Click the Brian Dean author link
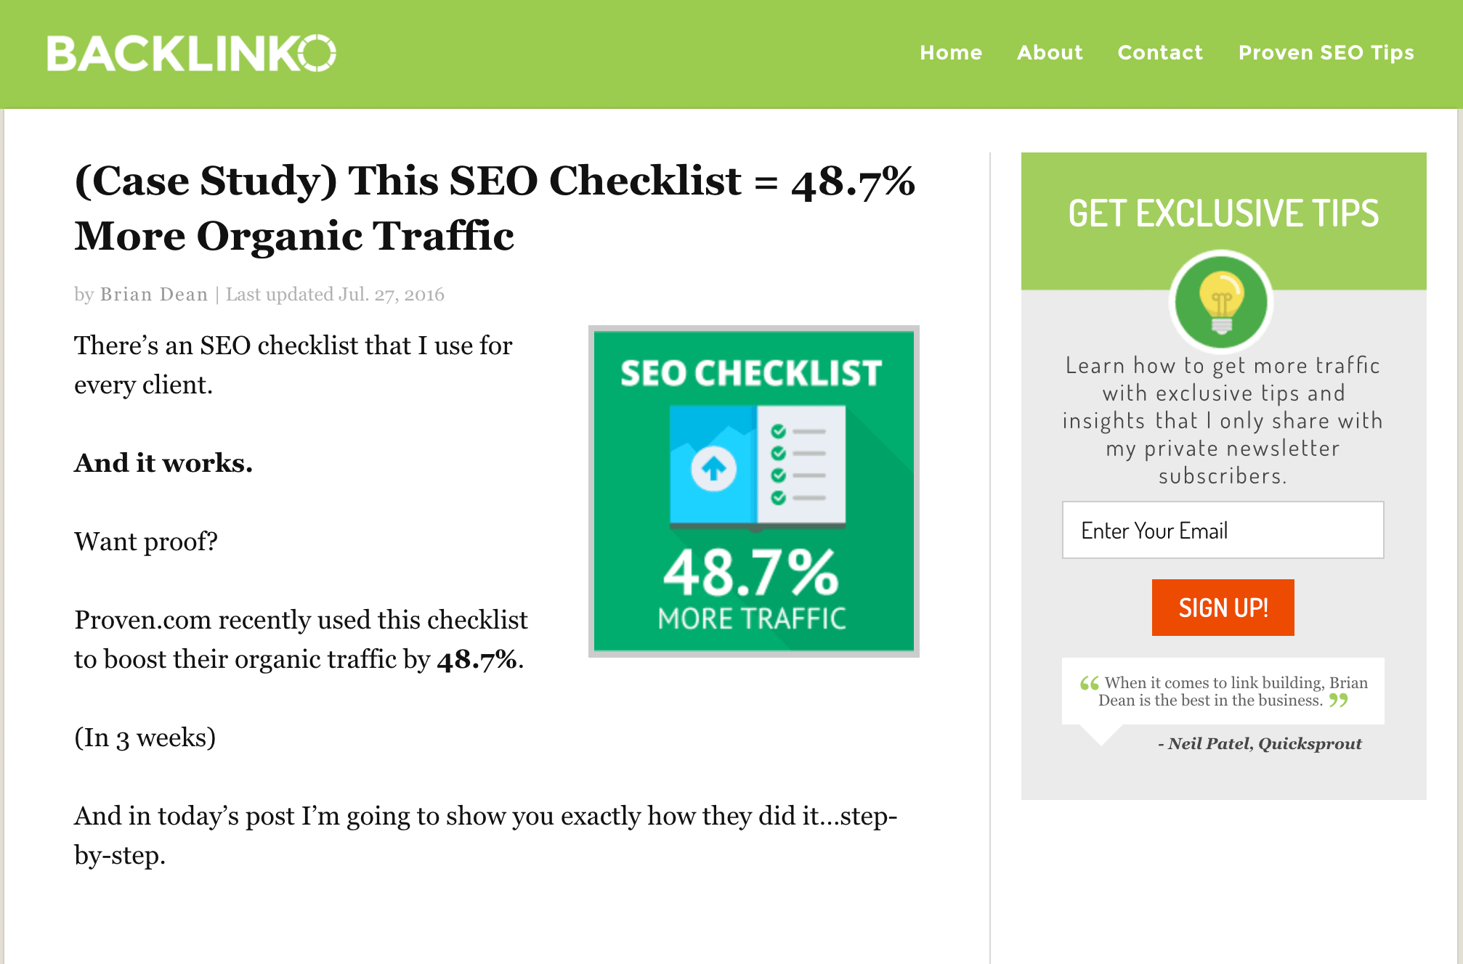 pyautogui.click(x=150, y=294)
